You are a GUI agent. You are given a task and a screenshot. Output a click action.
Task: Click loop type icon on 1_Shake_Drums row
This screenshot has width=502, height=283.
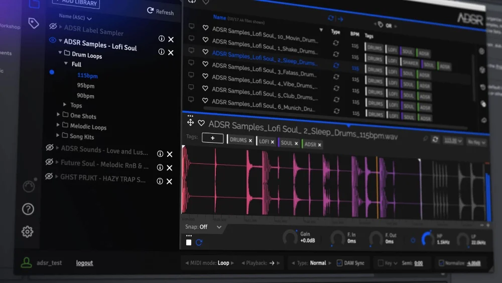(x=336, y=54)
